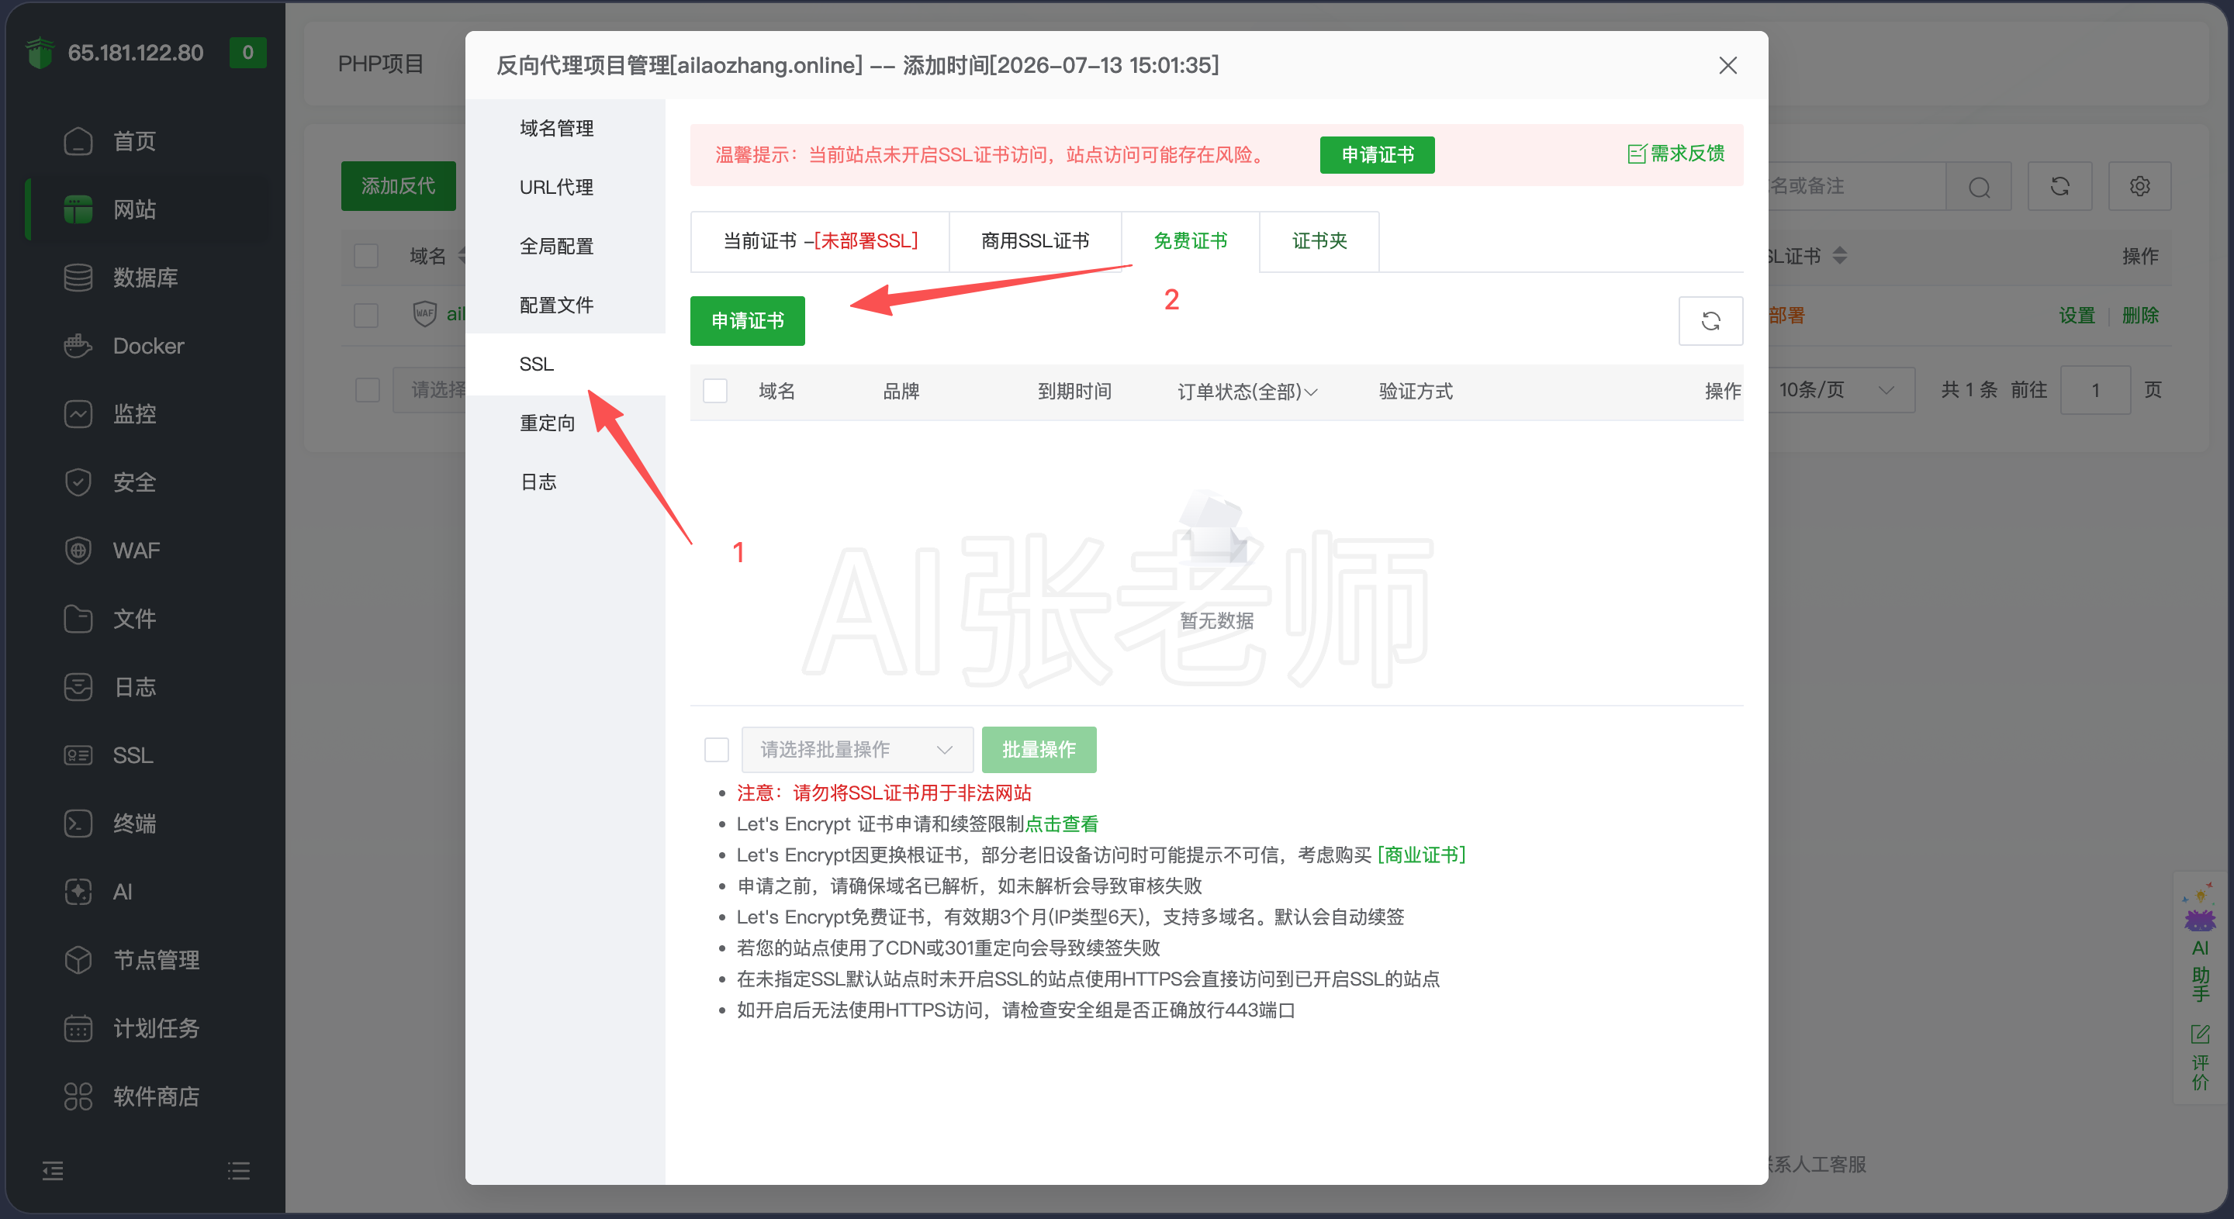The width and height of the screenshot is (2234, 1219).
Task: Open the [商业证书] link
Action: (x=1421, y=855)
